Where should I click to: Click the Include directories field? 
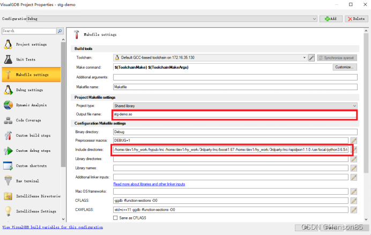[x=231, y=150]
